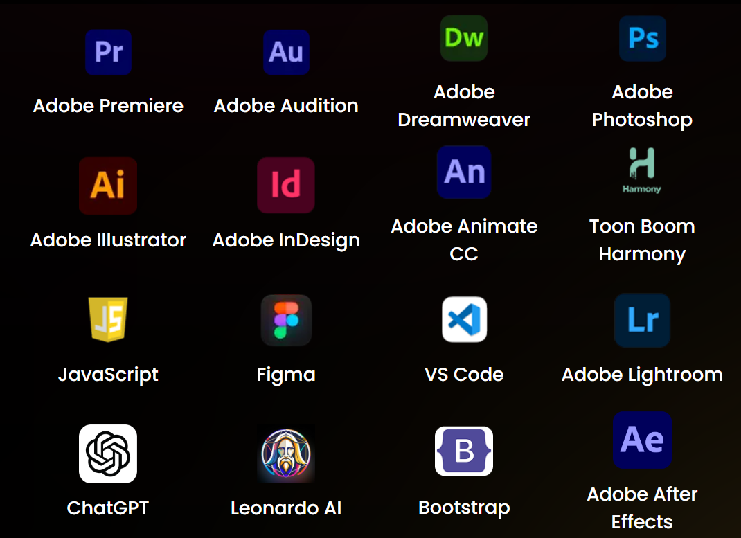Image resolution: width=741 pixels, height=538 pixels.
Task: Select the "Toon Boom Harmony" text
Action: coord(642,240)
